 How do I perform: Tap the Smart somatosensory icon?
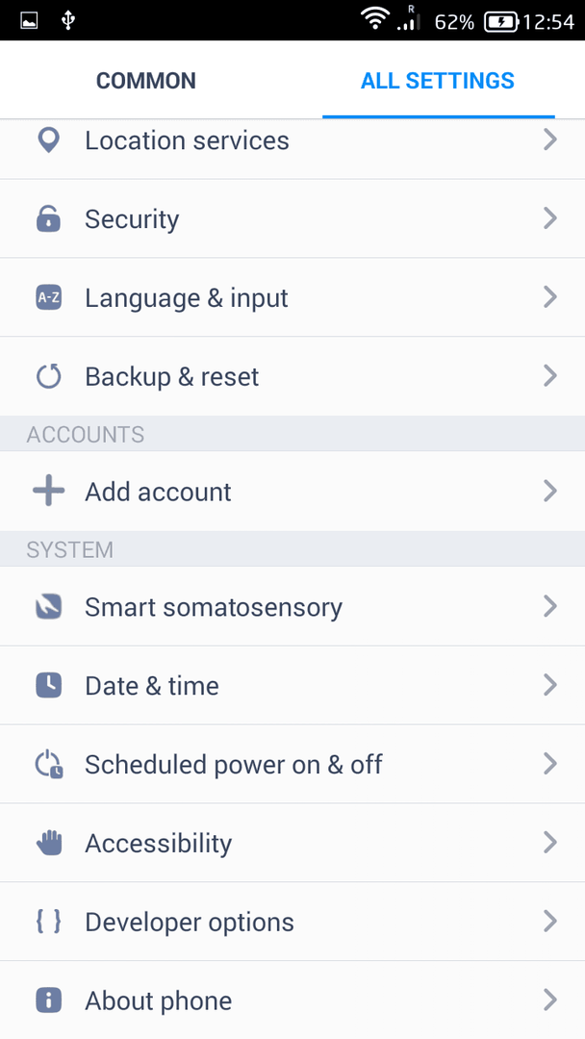tap(48, 606)
